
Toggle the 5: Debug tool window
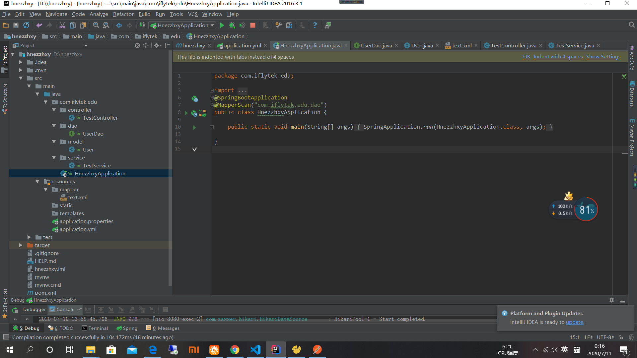[26, 328]
